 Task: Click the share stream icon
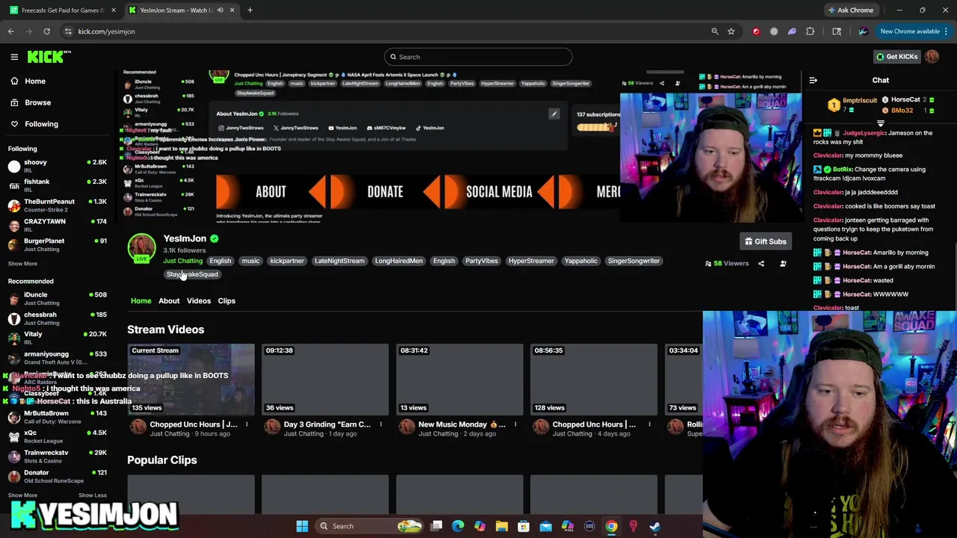pyautogui.click(x=761, y=264)
